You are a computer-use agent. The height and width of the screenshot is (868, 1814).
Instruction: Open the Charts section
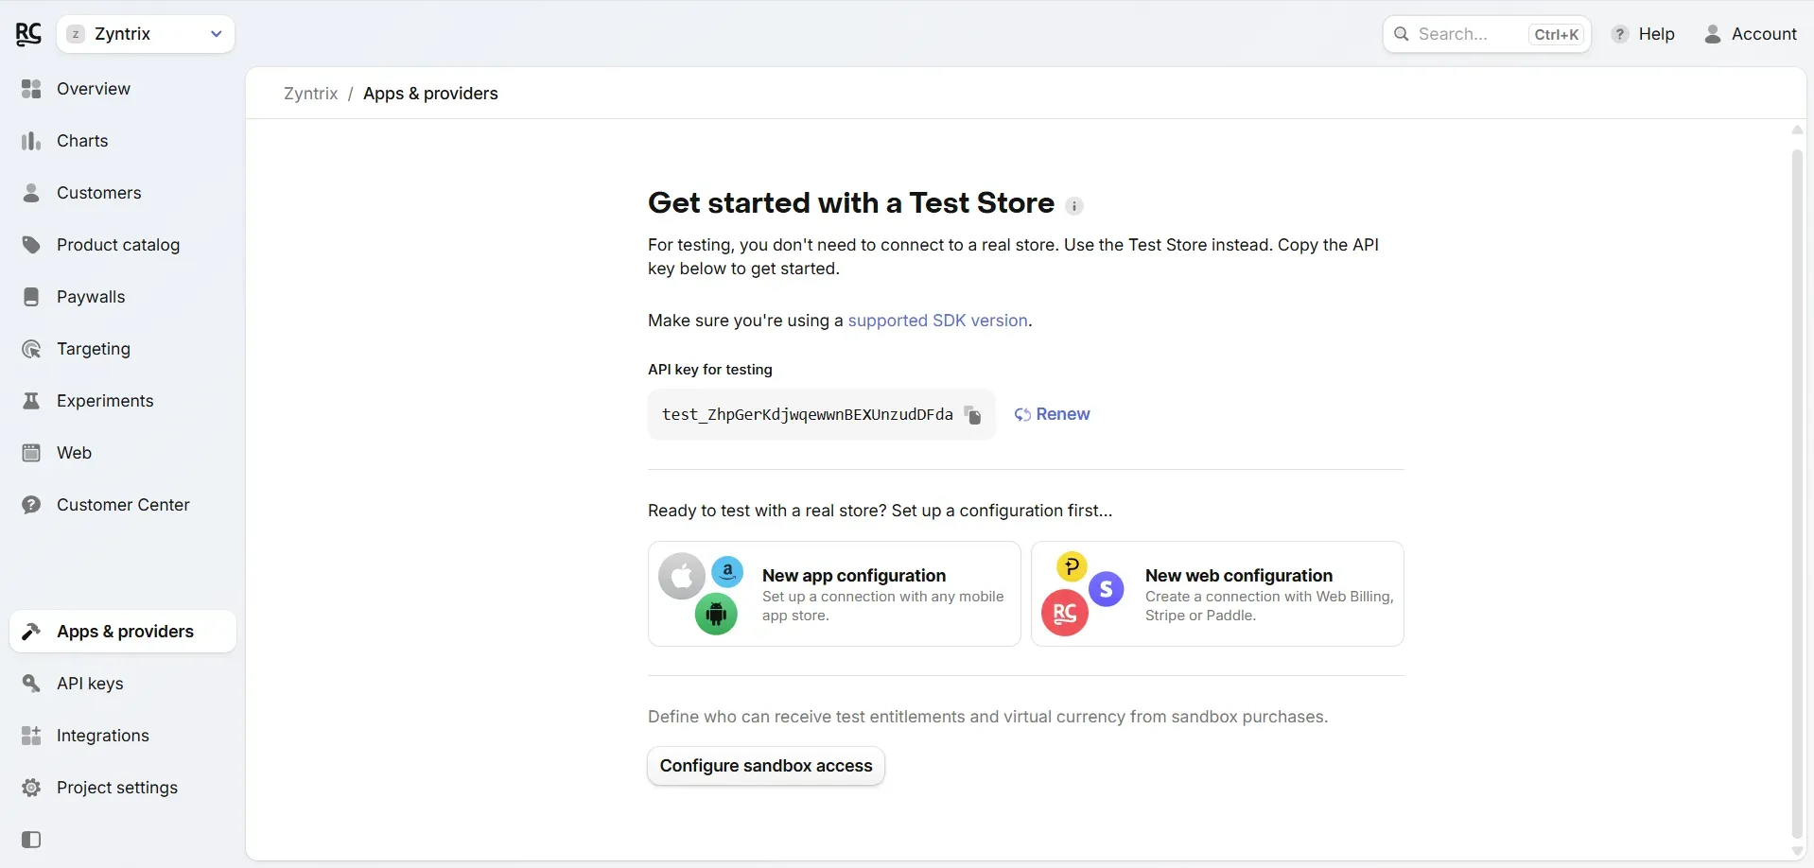(x=82, y=141)
